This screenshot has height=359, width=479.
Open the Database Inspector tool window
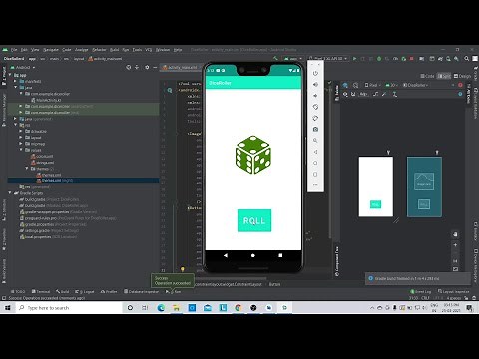(142, 292)
